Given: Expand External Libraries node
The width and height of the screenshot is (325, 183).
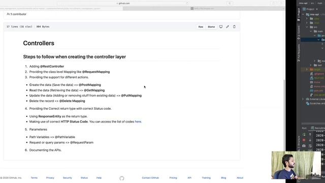Looking at the screenshot, I should tap(303, 99).
